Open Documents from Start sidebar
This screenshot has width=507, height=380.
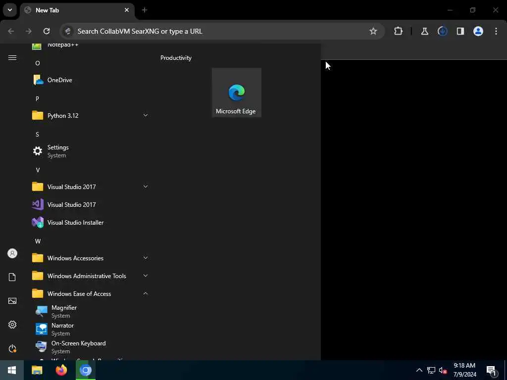[12, 277]
